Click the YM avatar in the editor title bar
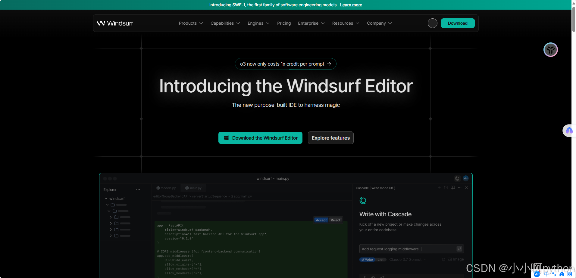This screenshot has width=576, height=278. tap(465, 178)
